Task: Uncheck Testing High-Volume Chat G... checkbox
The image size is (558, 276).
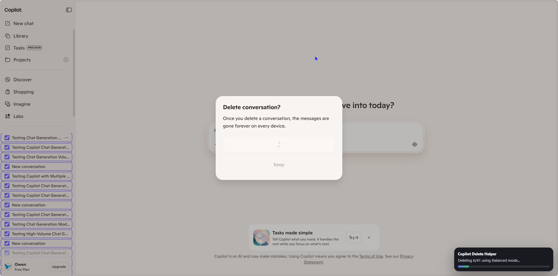Action: tap(7, 234)
